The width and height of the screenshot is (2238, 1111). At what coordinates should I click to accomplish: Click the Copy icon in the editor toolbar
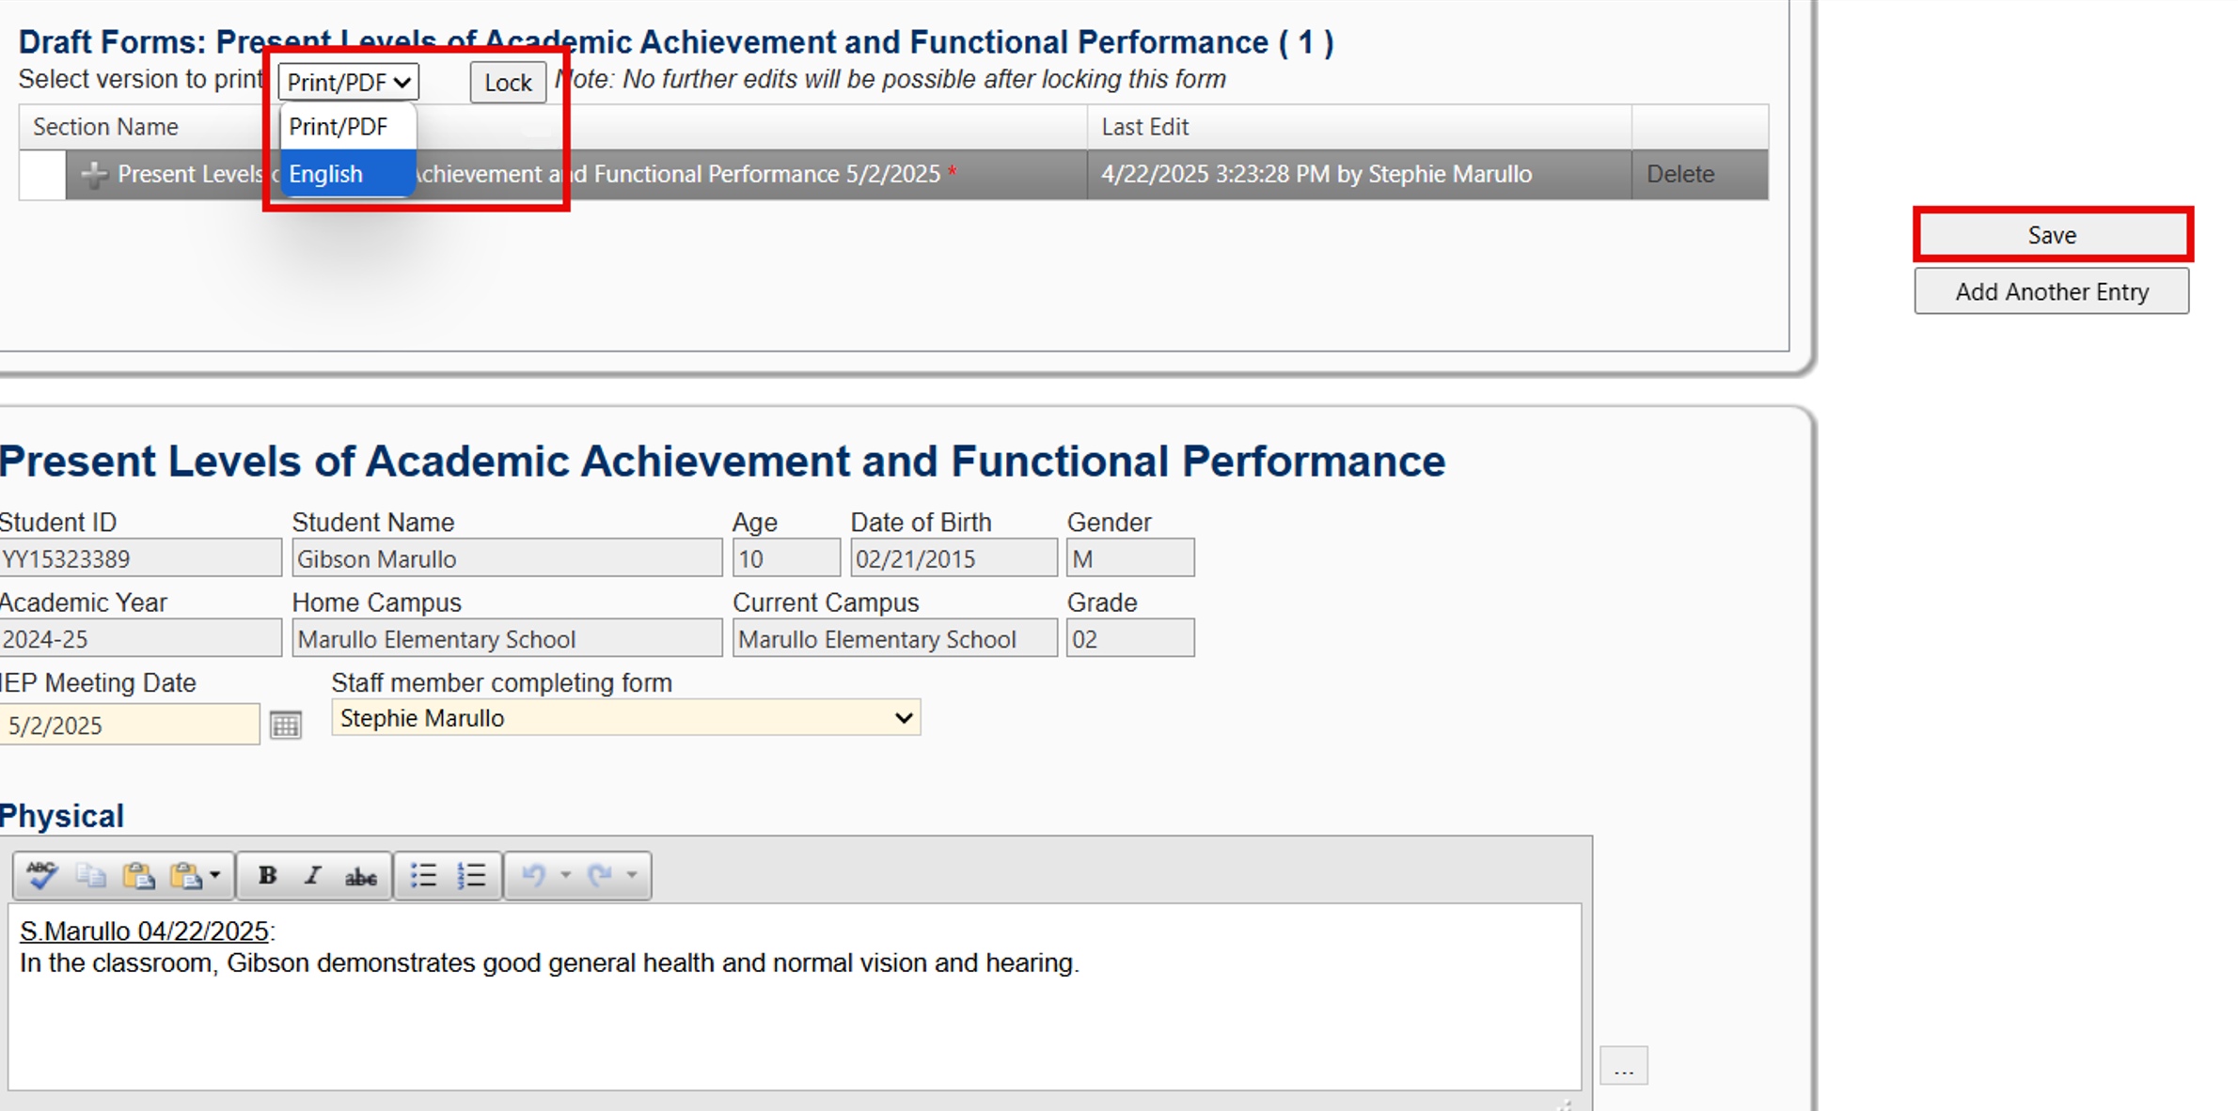click(x=90, y=875)
